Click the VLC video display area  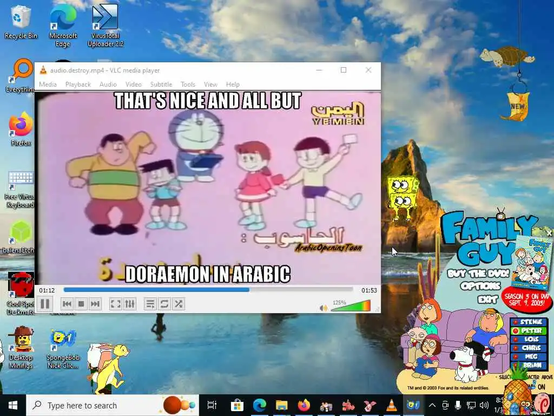(x=208, y=188)
